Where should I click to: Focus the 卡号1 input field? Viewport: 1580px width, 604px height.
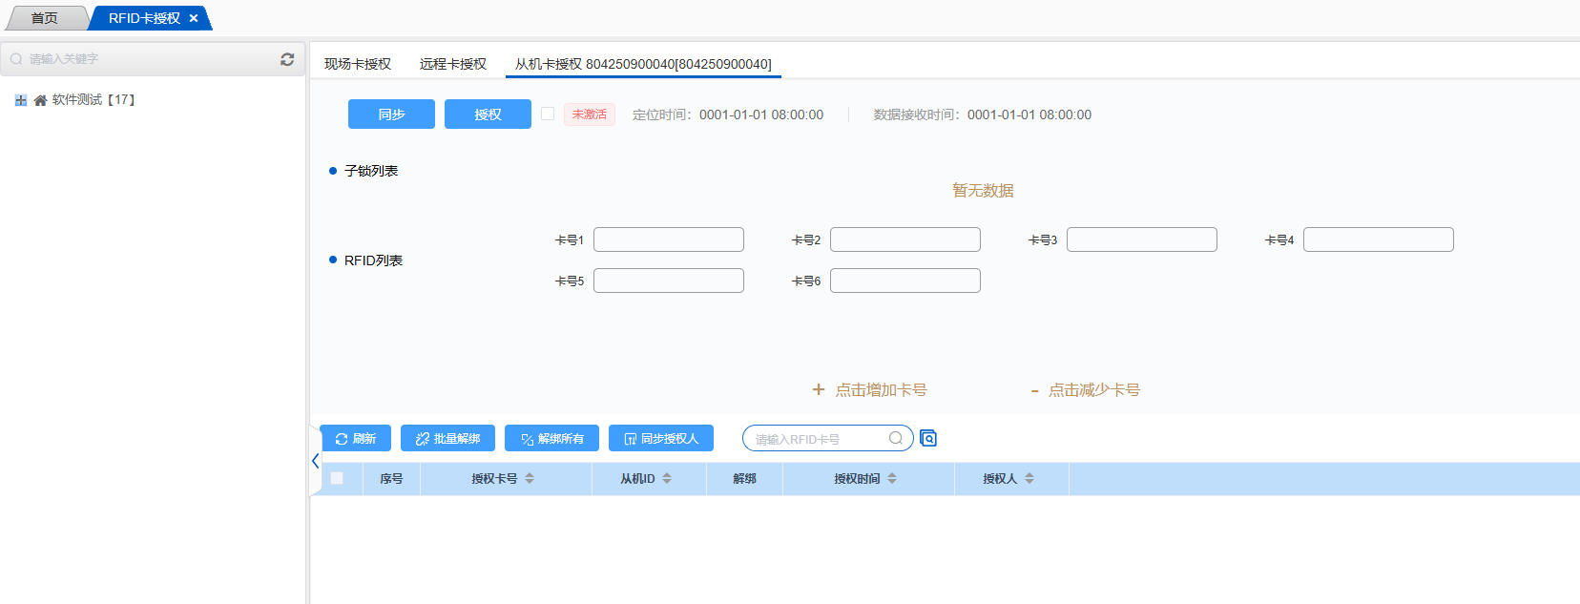pos(668,240)
